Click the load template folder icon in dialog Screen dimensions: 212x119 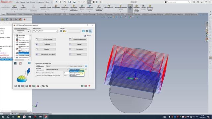click(64, 31)
